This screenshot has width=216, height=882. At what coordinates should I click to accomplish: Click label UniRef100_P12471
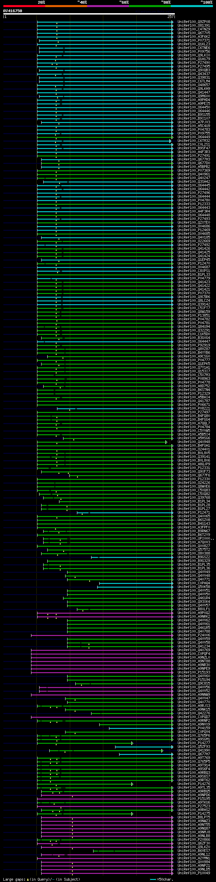coord(194,513)
